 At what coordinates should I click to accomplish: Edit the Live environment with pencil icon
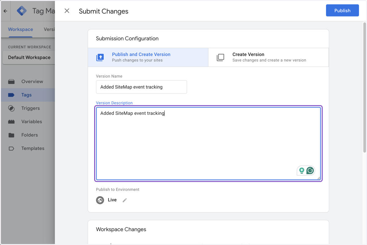point(124,200)
